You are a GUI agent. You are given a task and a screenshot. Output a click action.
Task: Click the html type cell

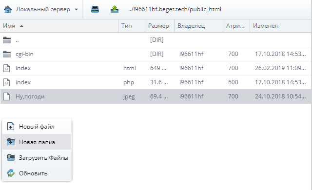tap(130, 68)
